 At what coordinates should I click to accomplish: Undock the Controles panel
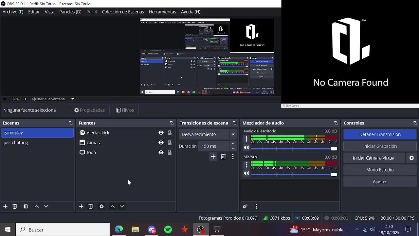[415, 123]
